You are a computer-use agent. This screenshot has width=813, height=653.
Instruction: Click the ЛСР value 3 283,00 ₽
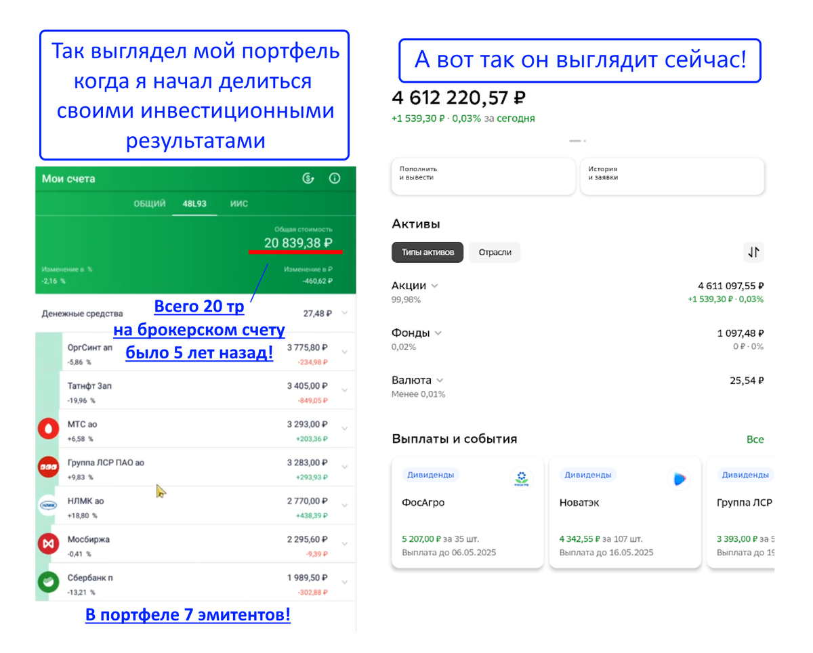click(x=308, y=463)
